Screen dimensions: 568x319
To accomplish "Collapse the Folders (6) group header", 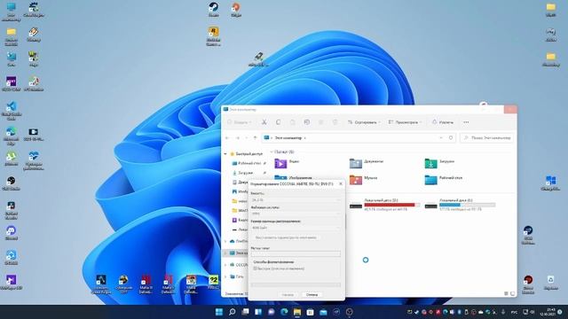I will [x=272, y=152].
